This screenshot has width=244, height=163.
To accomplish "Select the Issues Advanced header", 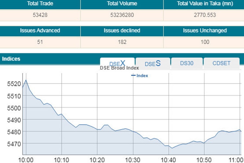I will pos(40,31).
